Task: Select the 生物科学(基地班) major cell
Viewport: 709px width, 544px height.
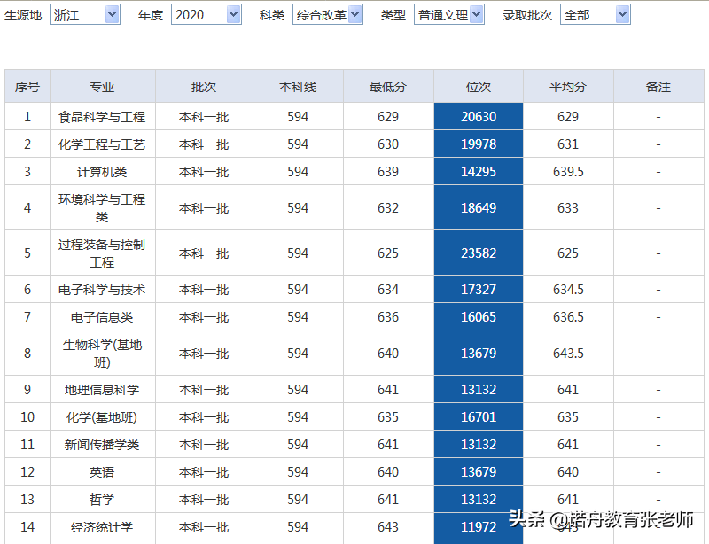Action: [102, 354]
